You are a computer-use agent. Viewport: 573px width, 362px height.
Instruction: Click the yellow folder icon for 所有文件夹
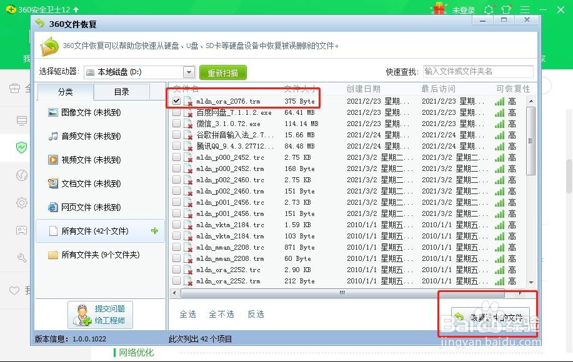tap(53, 255)
